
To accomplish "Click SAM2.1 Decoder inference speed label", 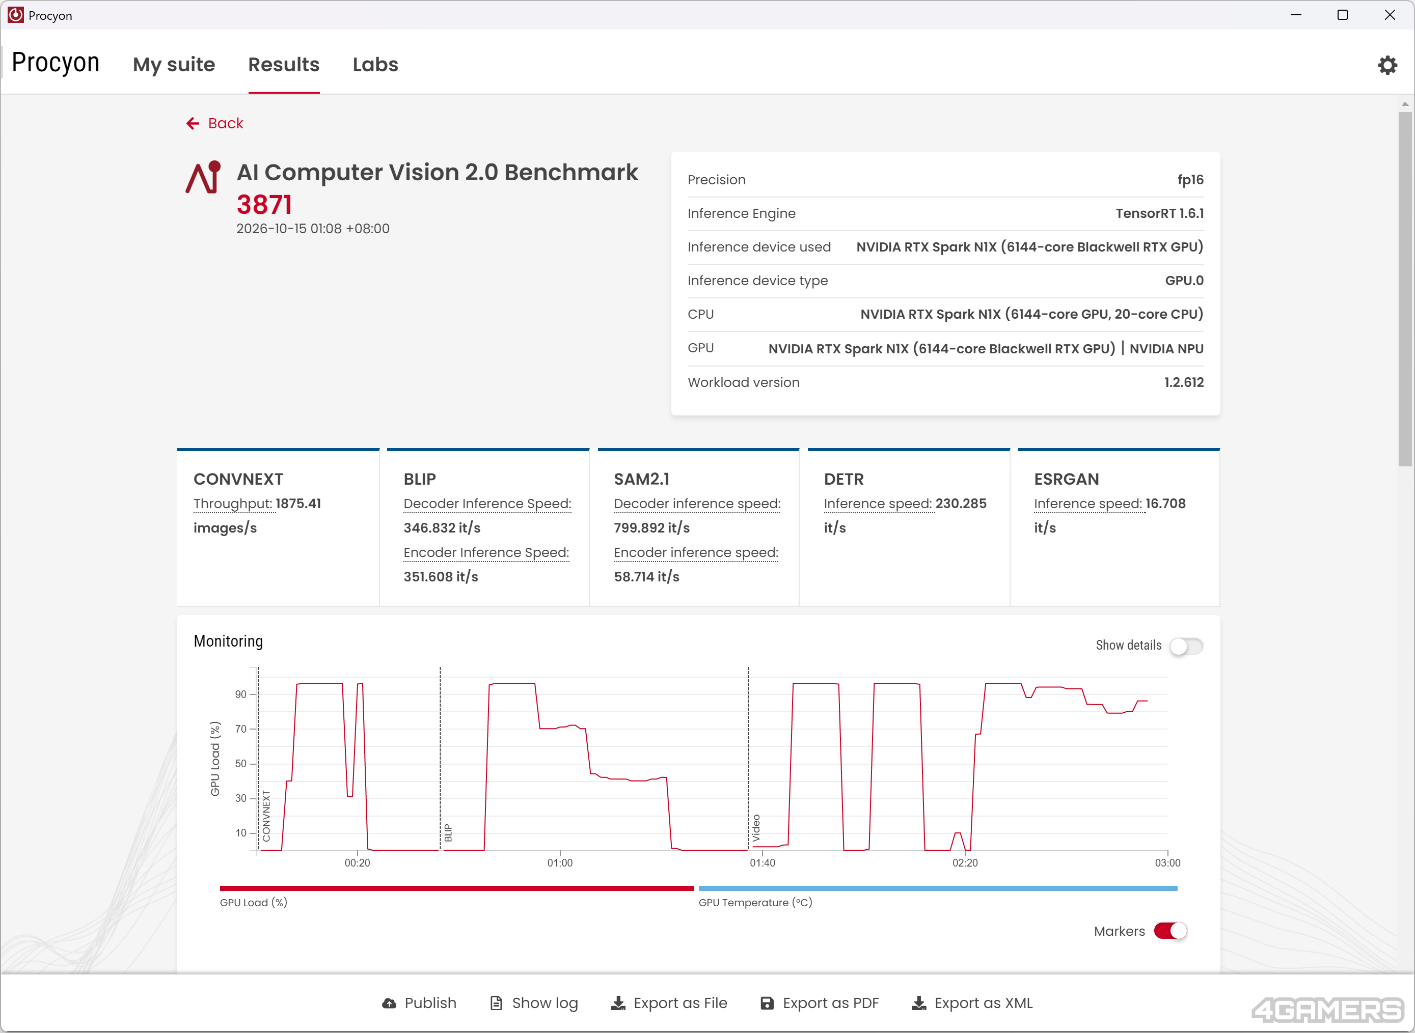I will coord(697,504).
